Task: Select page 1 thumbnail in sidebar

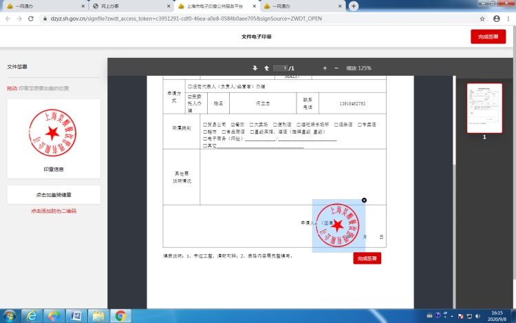Action: tap(484, 108)
